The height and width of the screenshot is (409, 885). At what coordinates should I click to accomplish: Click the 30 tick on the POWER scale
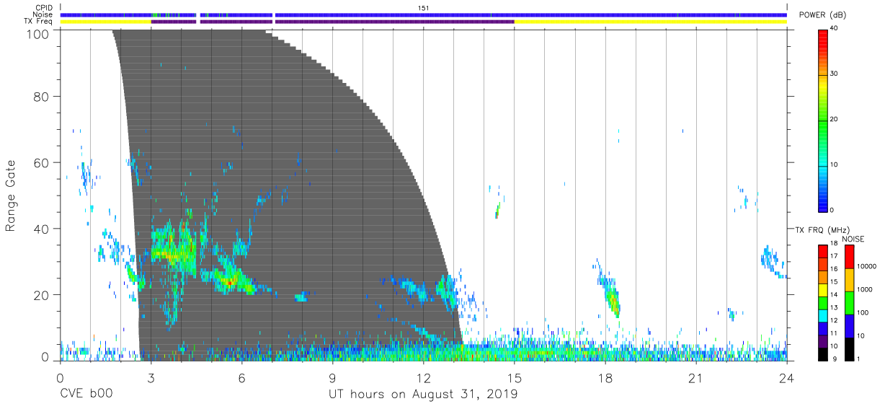coord(835,74)
